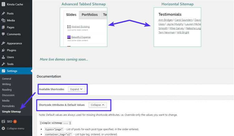Open the Jayne Murphy testimonial link
This screenshot has height=136, width=234.
pos(175,24)
